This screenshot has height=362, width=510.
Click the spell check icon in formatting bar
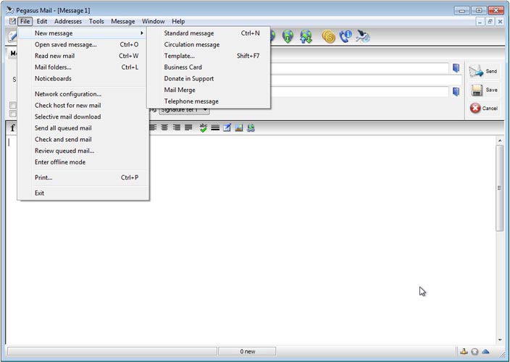[x=204, y=128]
